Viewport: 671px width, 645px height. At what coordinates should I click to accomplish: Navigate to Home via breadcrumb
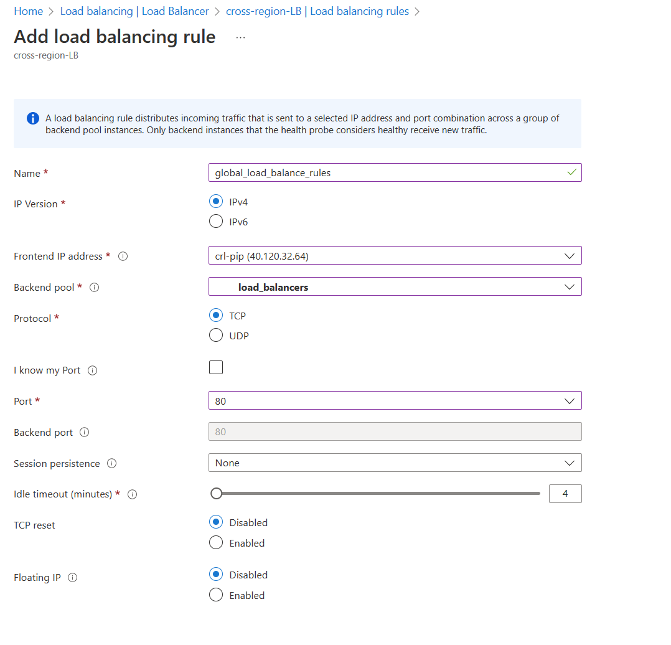pyautogui.click(x=28, y=11)
